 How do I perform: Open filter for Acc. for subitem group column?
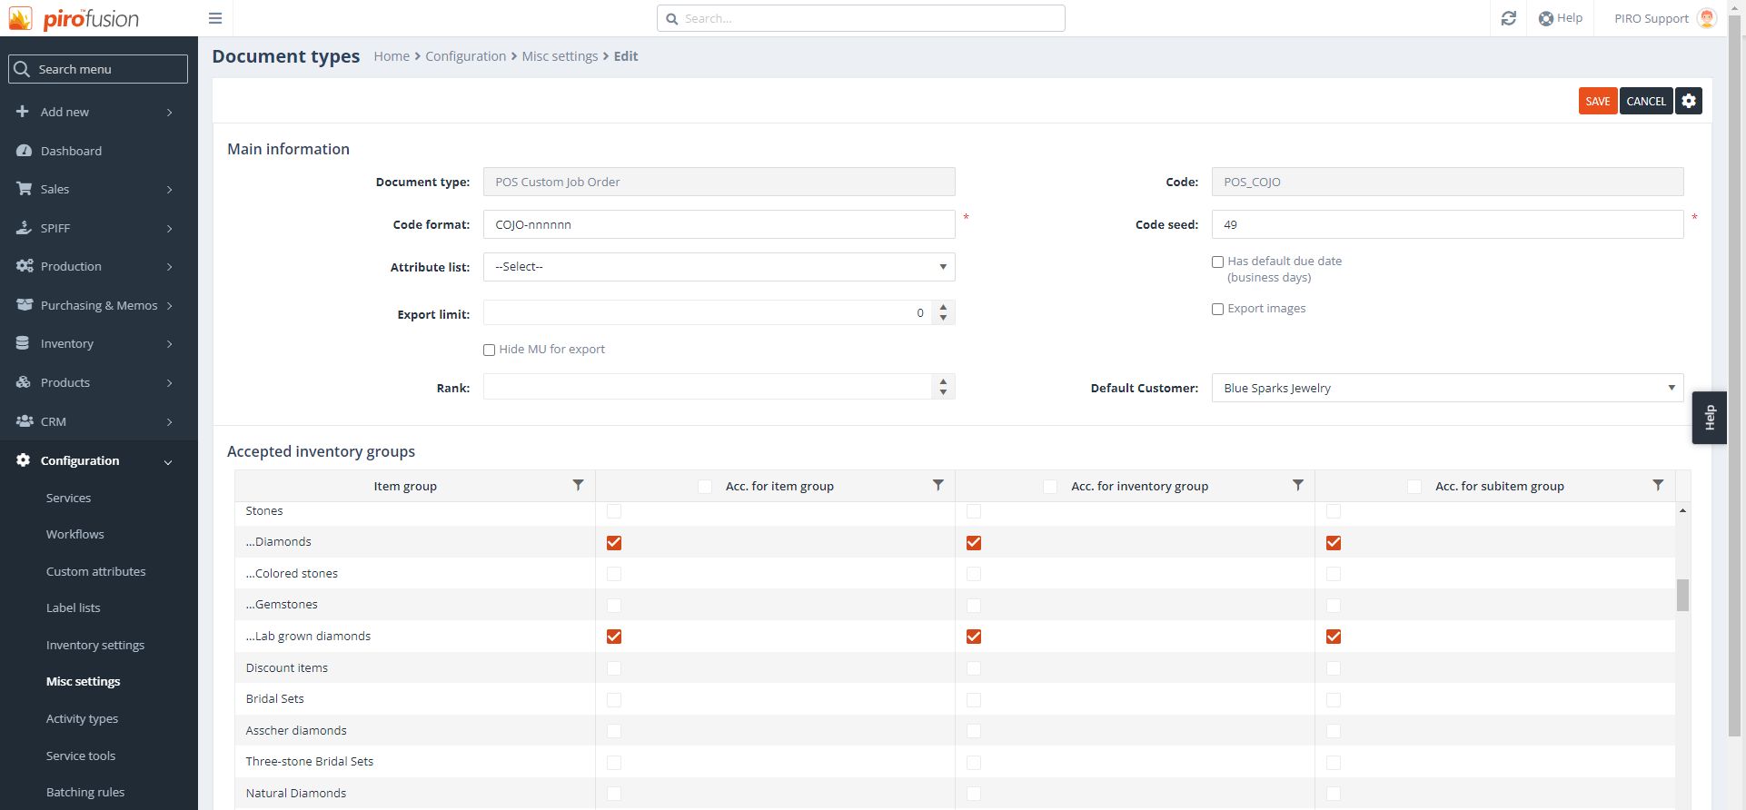pos(1657,485)
